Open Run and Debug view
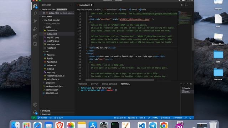Image resolution: width=228 pixels, height=128 pixels. (35, 29)
